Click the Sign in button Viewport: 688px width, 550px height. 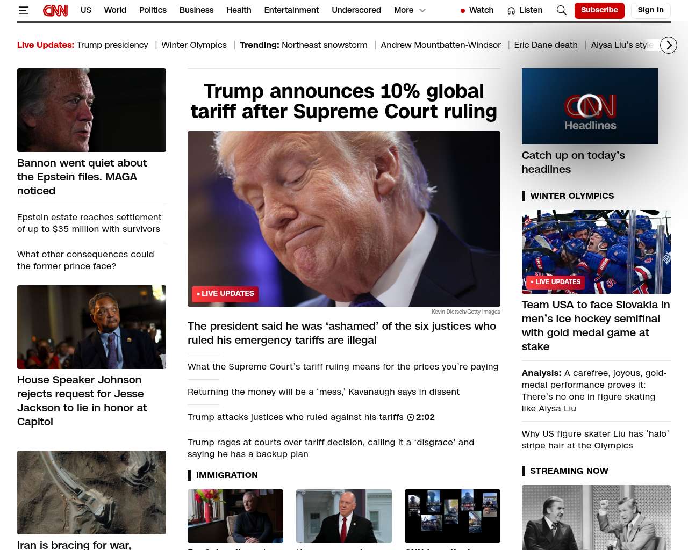(650, 10)
